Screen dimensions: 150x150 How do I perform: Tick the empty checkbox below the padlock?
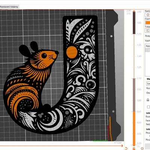tap(148, 107)
